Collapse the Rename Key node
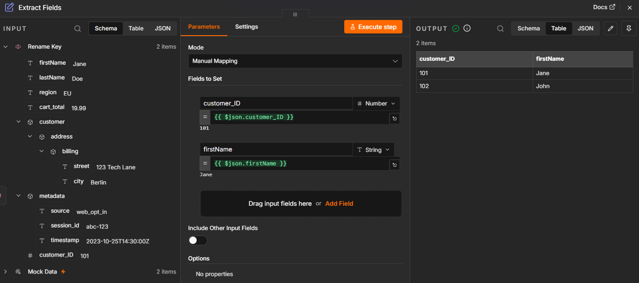This screenshot has height=283, width=639. [x=6, y=46]
